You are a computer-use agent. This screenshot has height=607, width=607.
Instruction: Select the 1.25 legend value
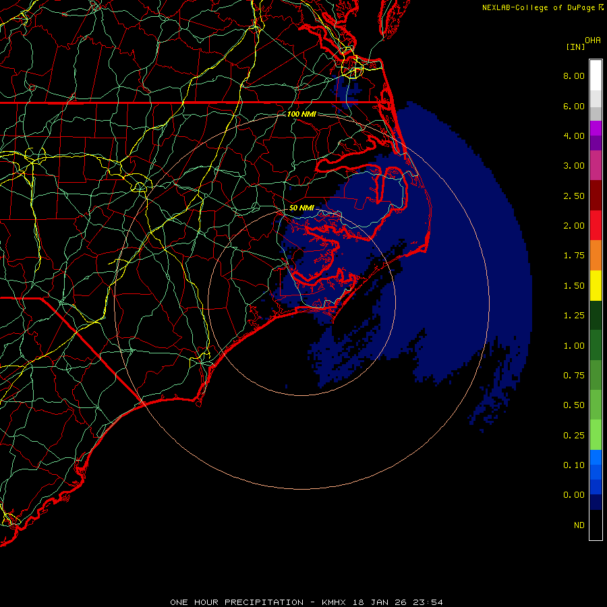[x=574, y=316]
